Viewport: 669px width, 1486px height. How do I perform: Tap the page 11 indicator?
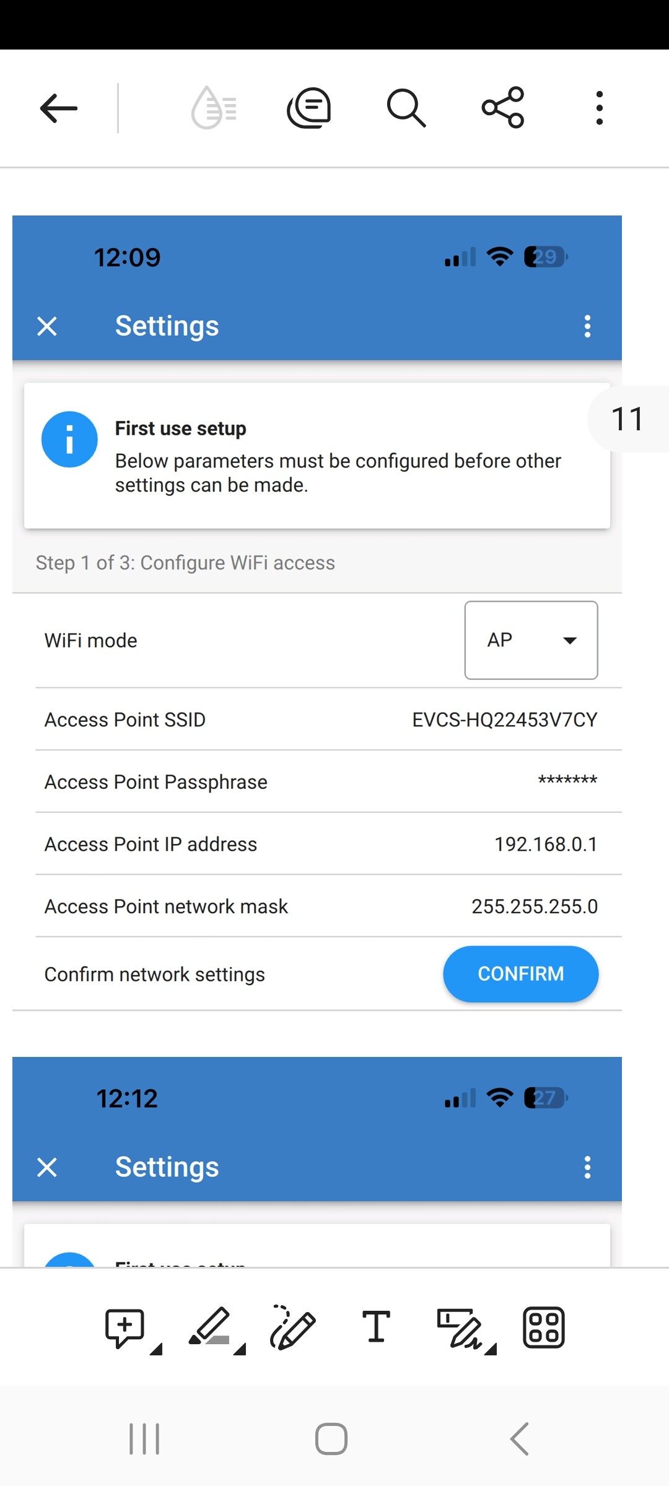627,419
